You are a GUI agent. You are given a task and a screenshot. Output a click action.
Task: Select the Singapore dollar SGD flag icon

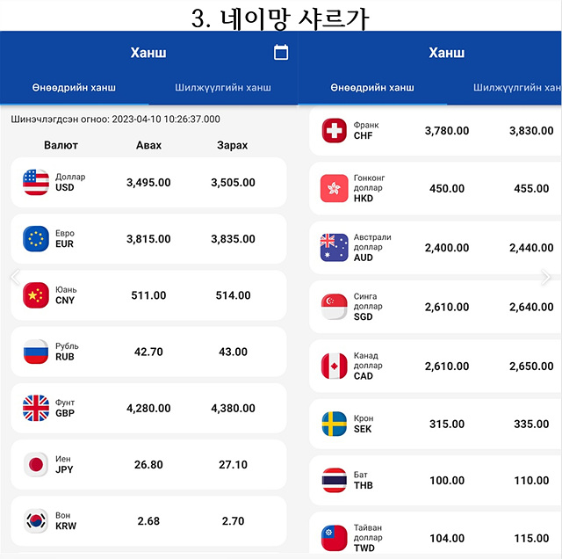pyautogui.click(x=334, y=307)
